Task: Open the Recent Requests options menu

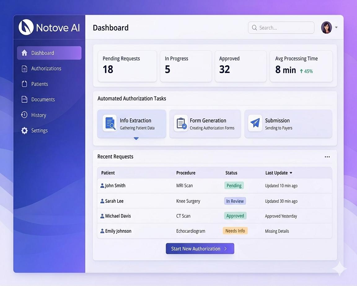Action: pos(327,157)
